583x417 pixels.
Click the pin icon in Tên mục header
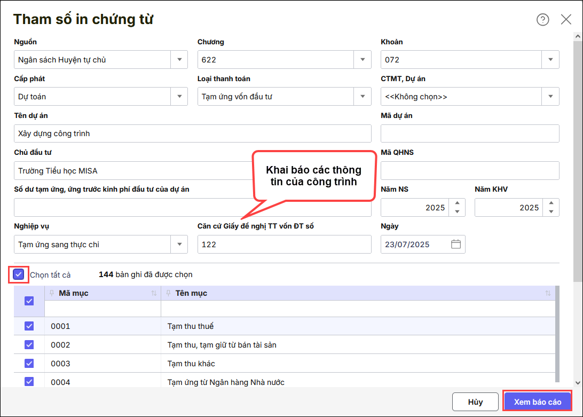click(168, 293)
